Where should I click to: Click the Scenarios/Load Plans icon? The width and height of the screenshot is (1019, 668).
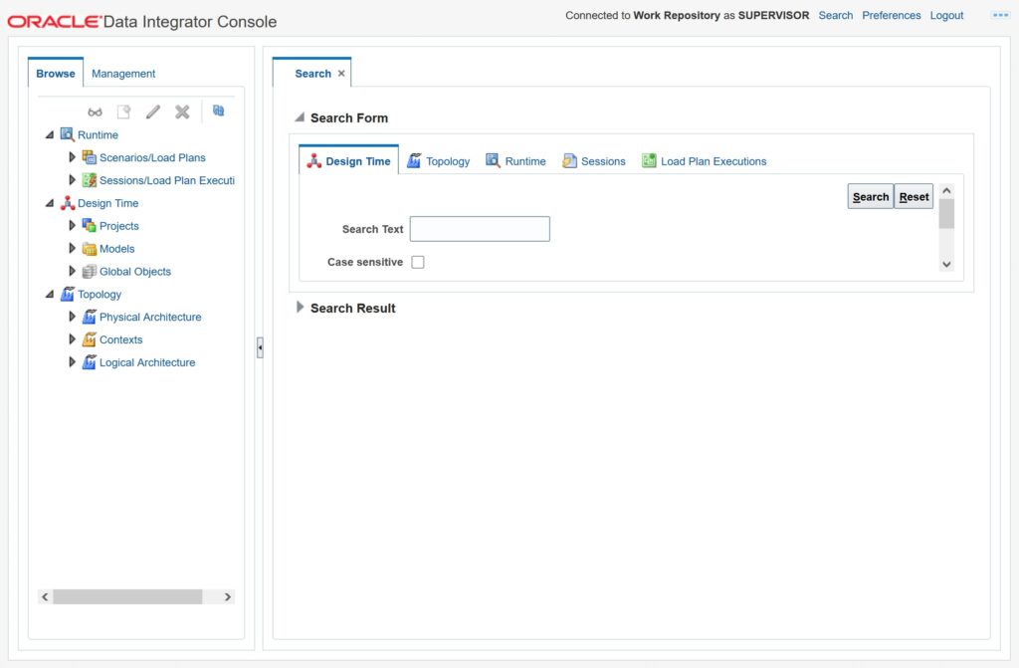tap(89, 157)
